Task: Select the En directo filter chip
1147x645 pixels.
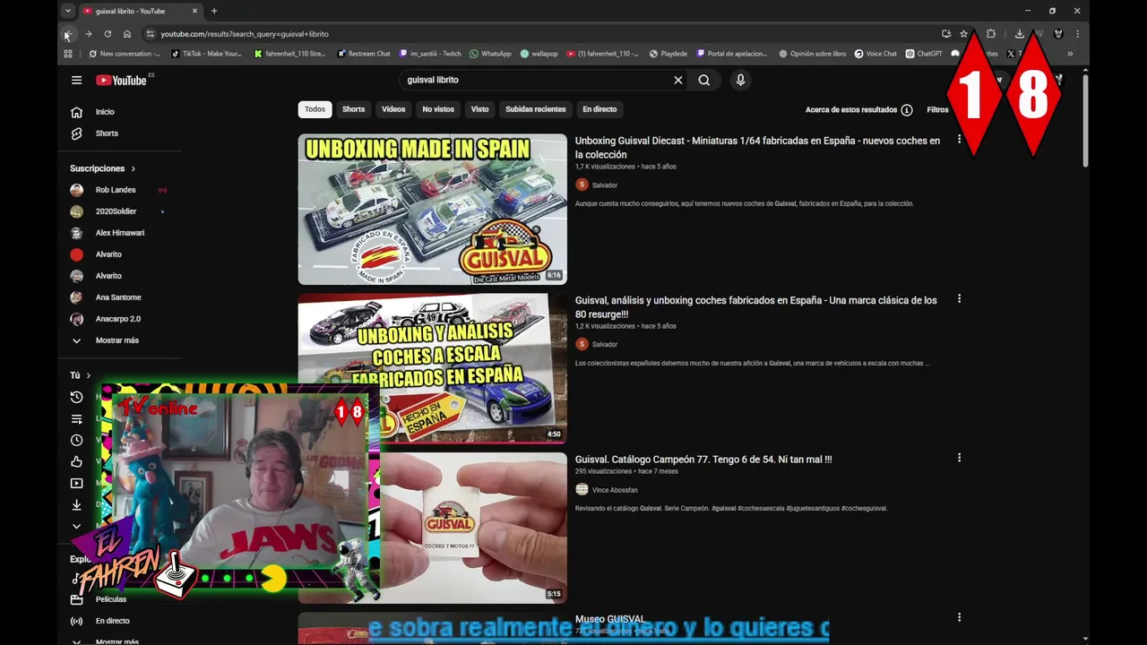Action: click(599, 109)
